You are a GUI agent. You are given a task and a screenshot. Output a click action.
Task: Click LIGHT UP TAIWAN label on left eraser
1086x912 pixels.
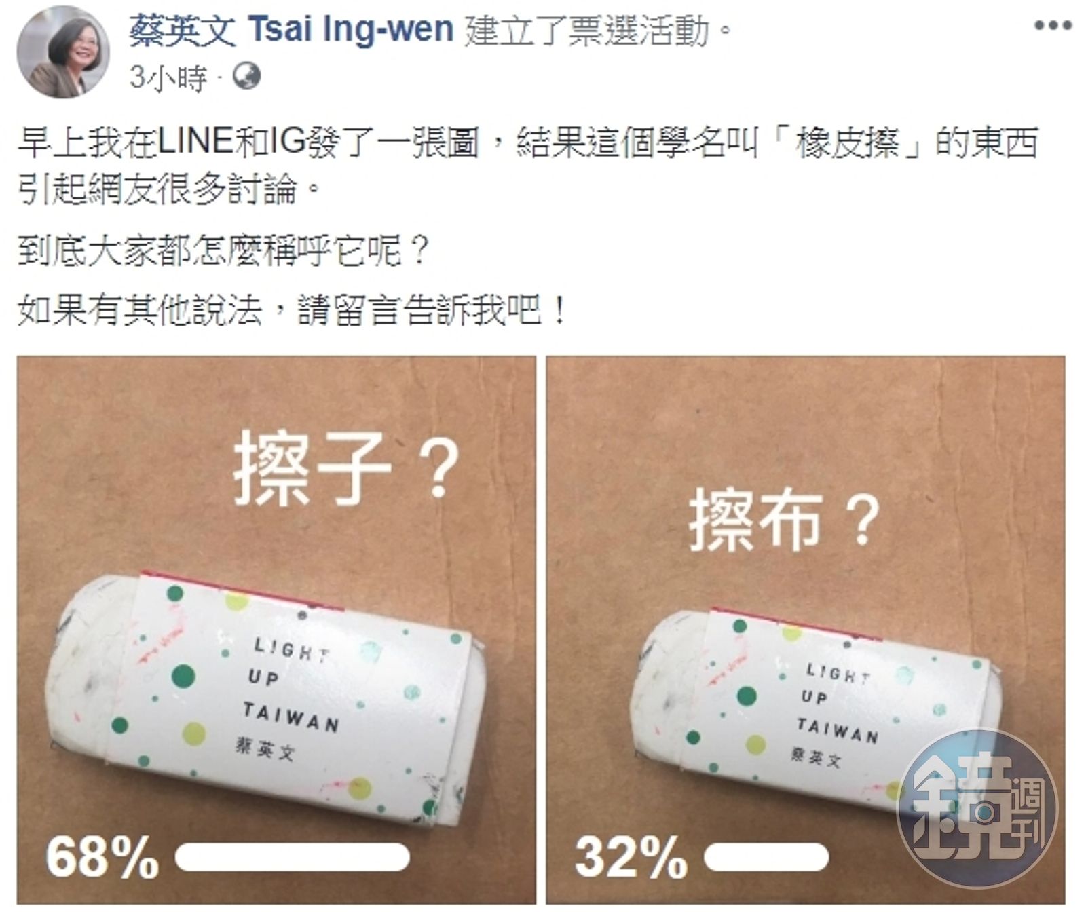click(x=292, y=685)
